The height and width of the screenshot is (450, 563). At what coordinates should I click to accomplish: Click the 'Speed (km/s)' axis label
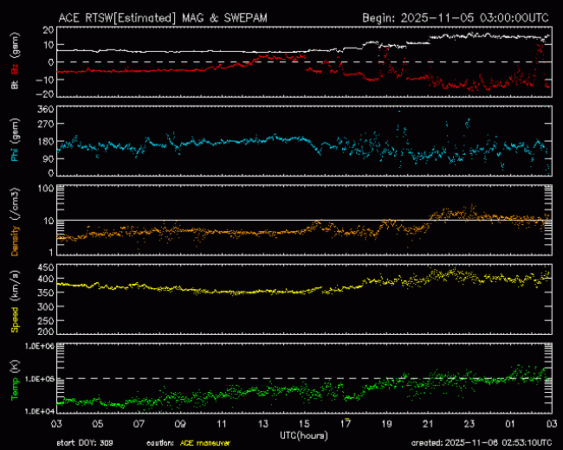pyautogui.click(x=15, y=301)
